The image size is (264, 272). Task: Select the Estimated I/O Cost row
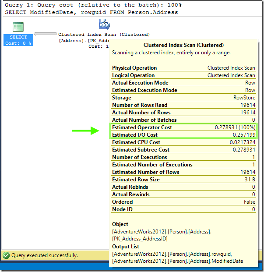(183, 135)
